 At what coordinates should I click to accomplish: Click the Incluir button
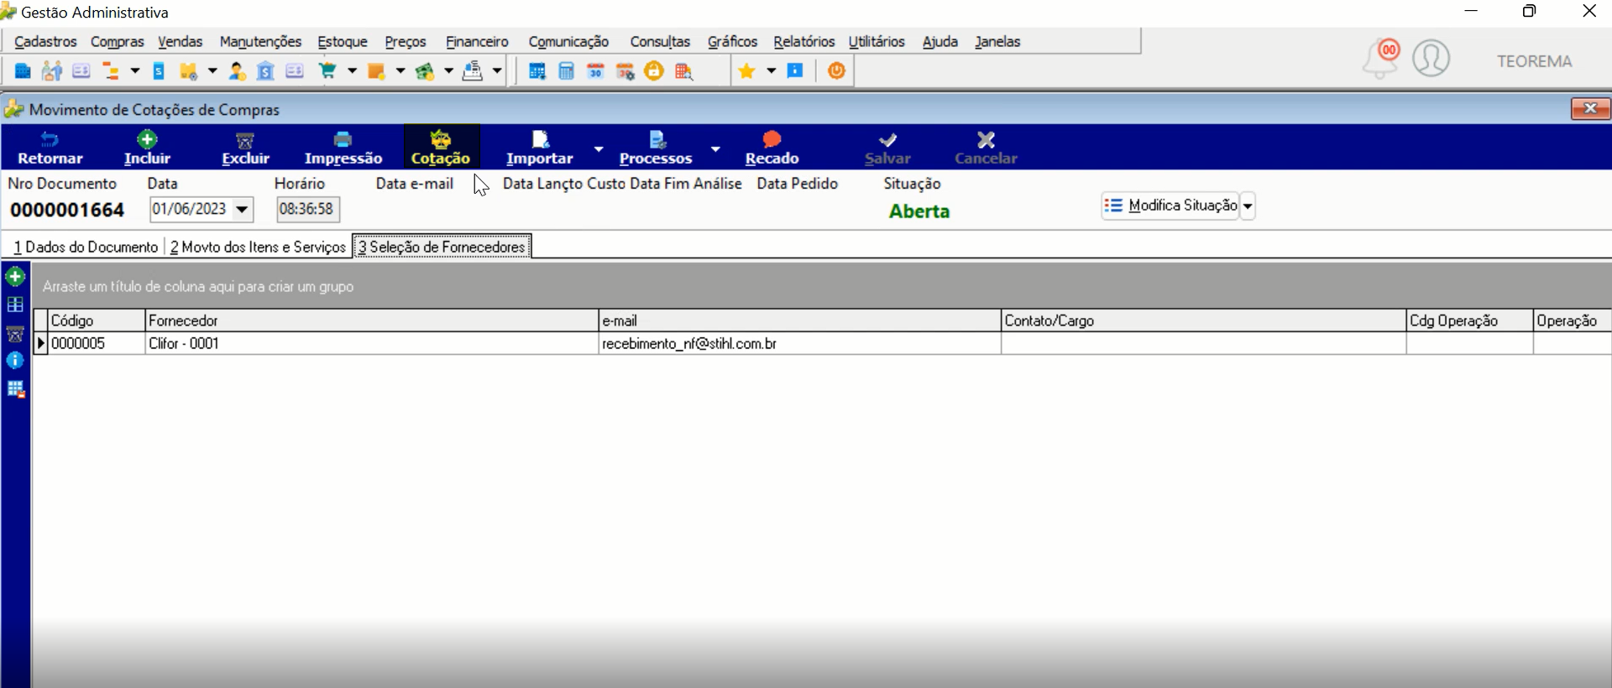pos(147,148)
